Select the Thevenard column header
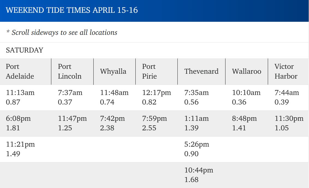This screenshot has height=188, width=309. 201,72
